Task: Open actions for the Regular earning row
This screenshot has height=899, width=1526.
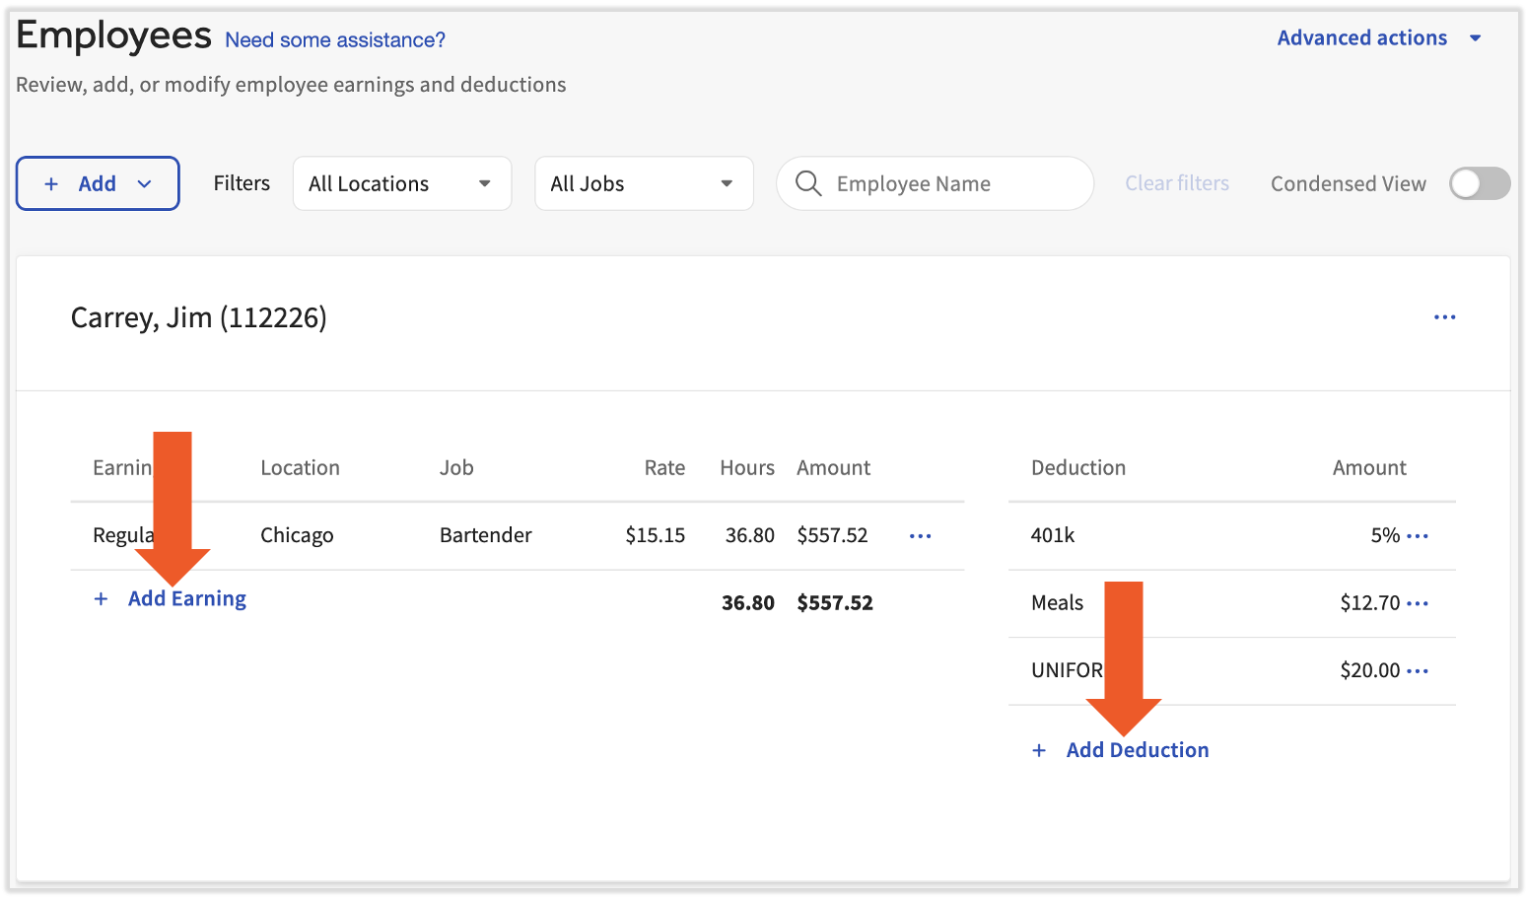Action: click(x=920, y=535)
